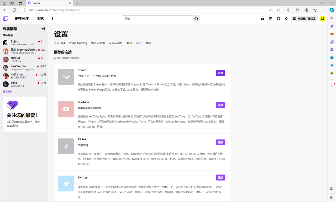Image resolution: width=336 pixels, height=202 pixels.
Task: Open Edge split screen icon
Action: 289,10
